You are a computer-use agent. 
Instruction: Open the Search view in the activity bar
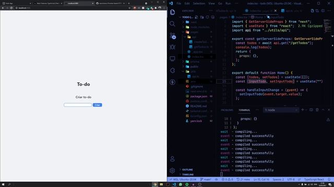click(173, 24)
